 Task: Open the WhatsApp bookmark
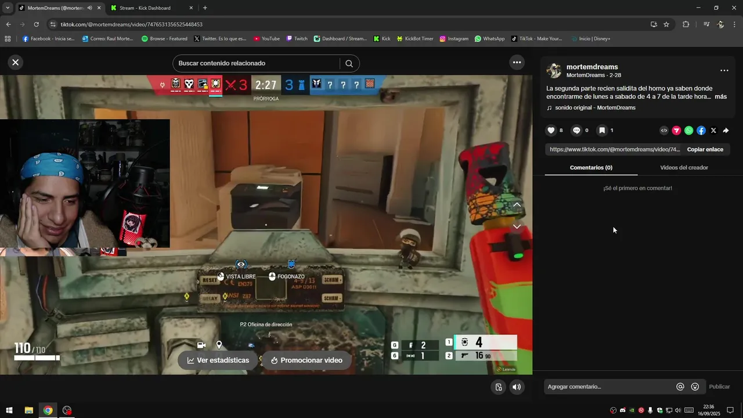tap(490, 39)
